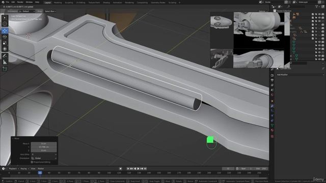Toggle selectable arrow on topmost outliner collection
The height and width of the screenshot is (183, 326).
316,14
